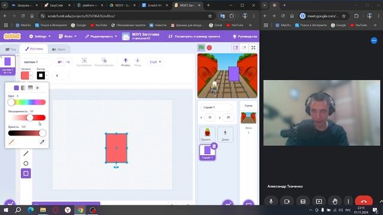Choose vertical gradient fill mode
The height and width of the screenshot is (215, 383).
[31, 88]
